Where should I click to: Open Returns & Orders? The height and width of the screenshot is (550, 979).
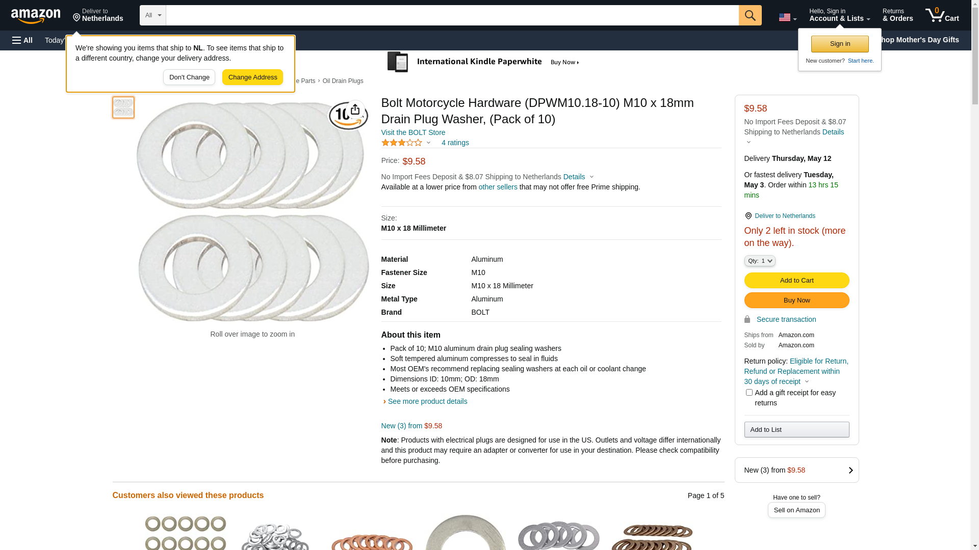pos(897,15)
